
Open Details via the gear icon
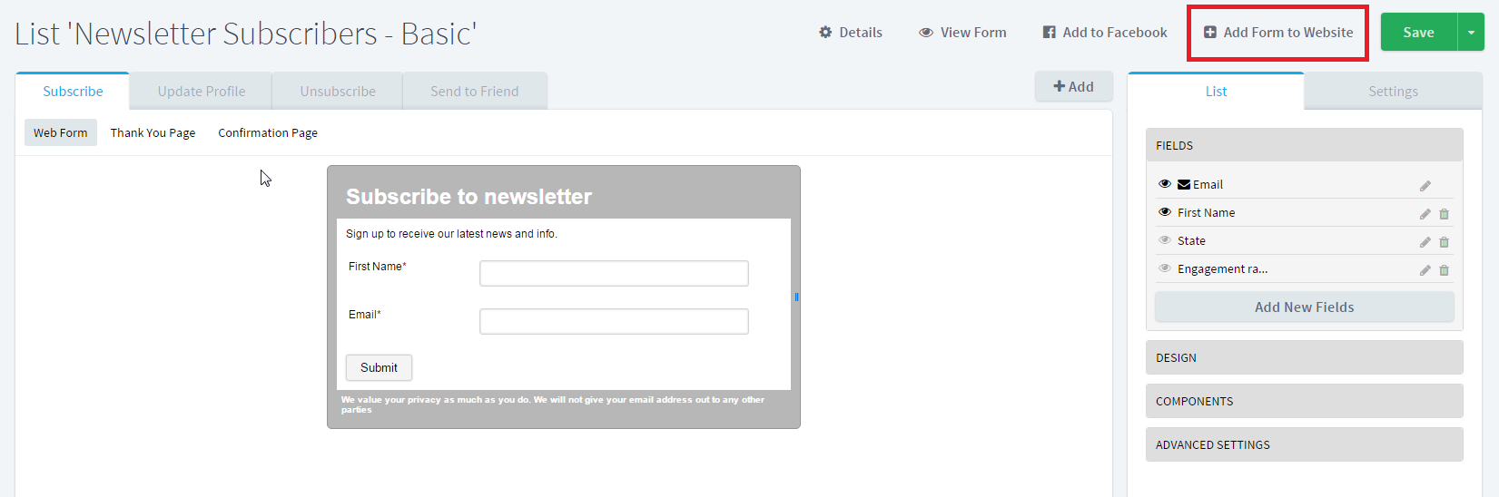825,32
